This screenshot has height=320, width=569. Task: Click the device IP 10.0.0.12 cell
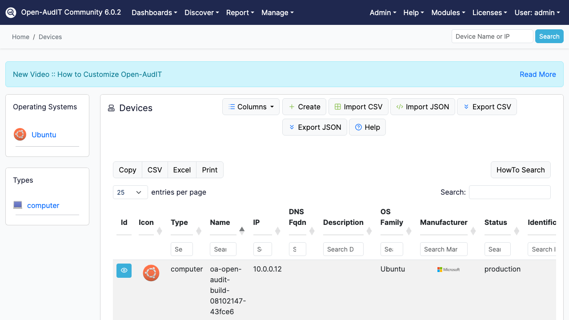coord(268,269)
